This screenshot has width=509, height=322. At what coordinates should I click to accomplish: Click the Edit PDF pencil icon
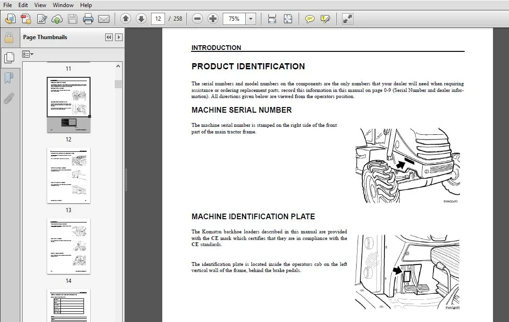coord(42,19)
